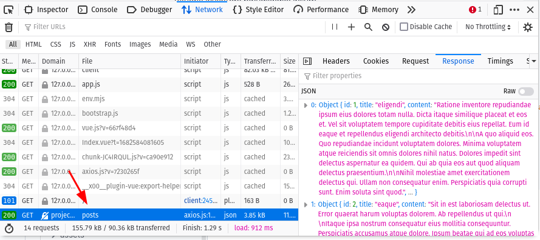Show hidden detail tabs dropdown arrow

point(534,61)
